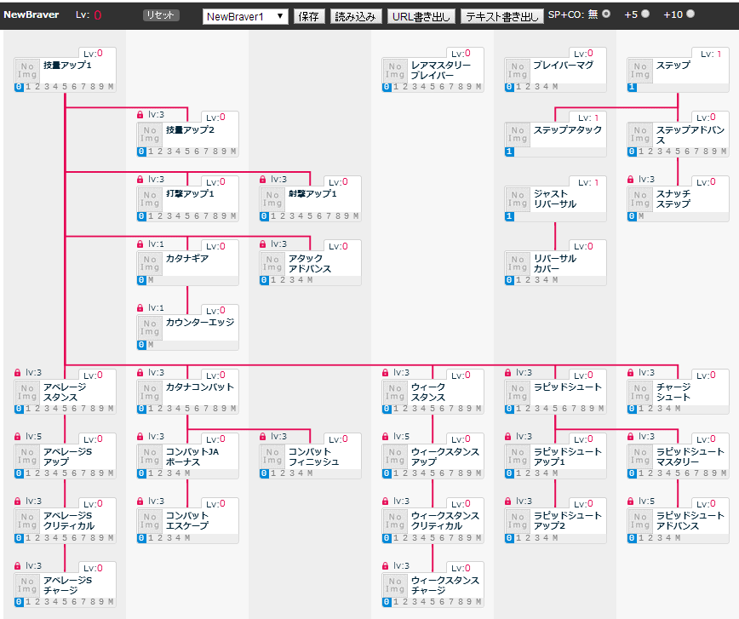Set アベレージスタンス to level 8
Viewport: 739px width, 619px height.
[x=92, y=409]
